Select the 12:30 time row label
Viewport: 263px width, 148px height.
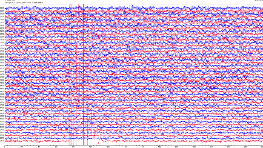tap(2, 80)
